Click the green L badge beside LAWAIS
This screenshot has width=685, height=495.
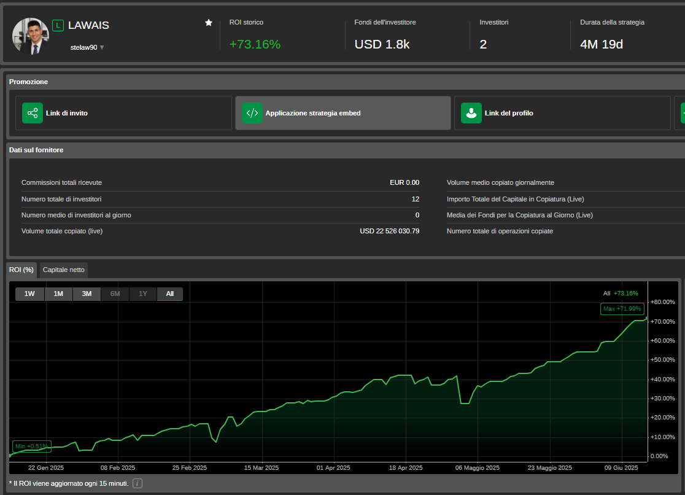pyautogui.click(x=58, y=25)
